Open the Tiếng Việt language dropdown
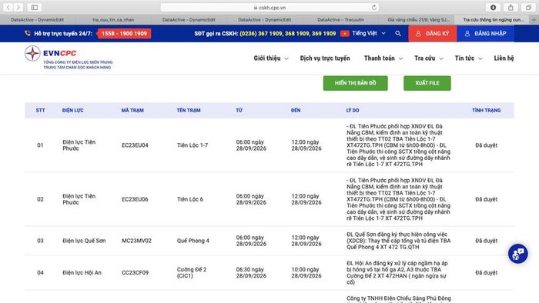 coord(369,33)
